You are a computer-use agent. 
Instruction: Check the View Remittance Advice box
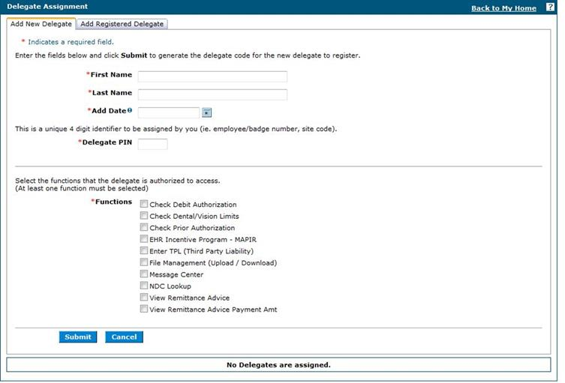tap(144, 298)
